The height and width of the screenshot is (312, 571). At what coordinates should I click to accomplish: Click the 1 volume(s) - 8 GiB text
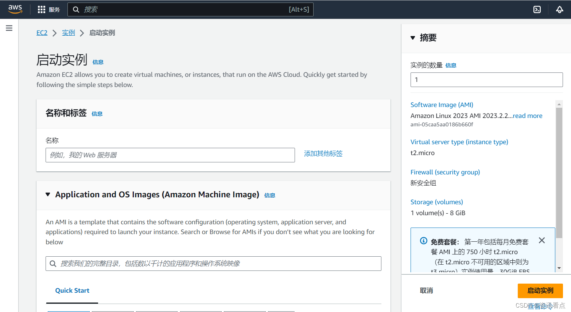pos(438,213)
